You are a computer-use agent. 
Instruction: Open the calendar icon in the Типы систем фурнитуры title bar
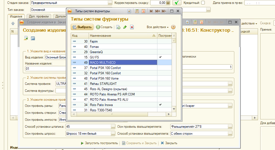tap(143, 11)
